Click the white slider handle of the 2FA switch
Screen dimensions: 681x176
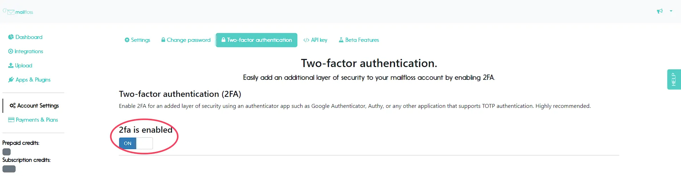pos(144,143)
